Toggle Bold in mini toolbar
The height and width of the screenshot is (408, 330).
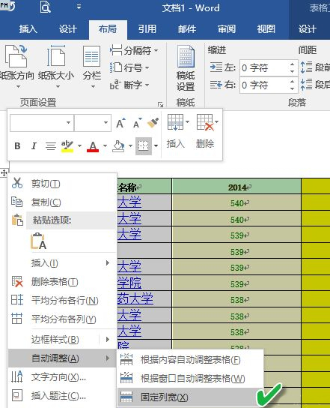(17, 146)
